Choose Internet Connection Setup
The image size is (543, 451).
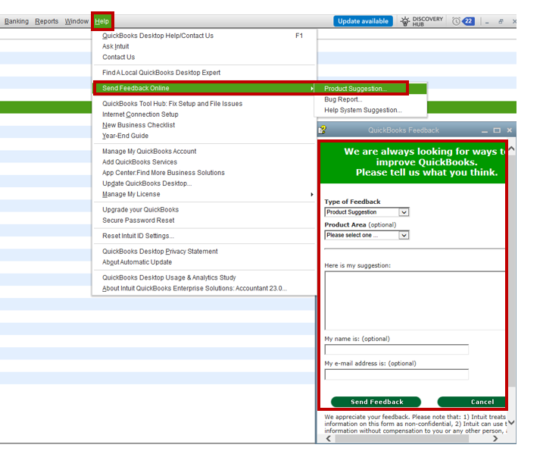(x=204, y=114)
